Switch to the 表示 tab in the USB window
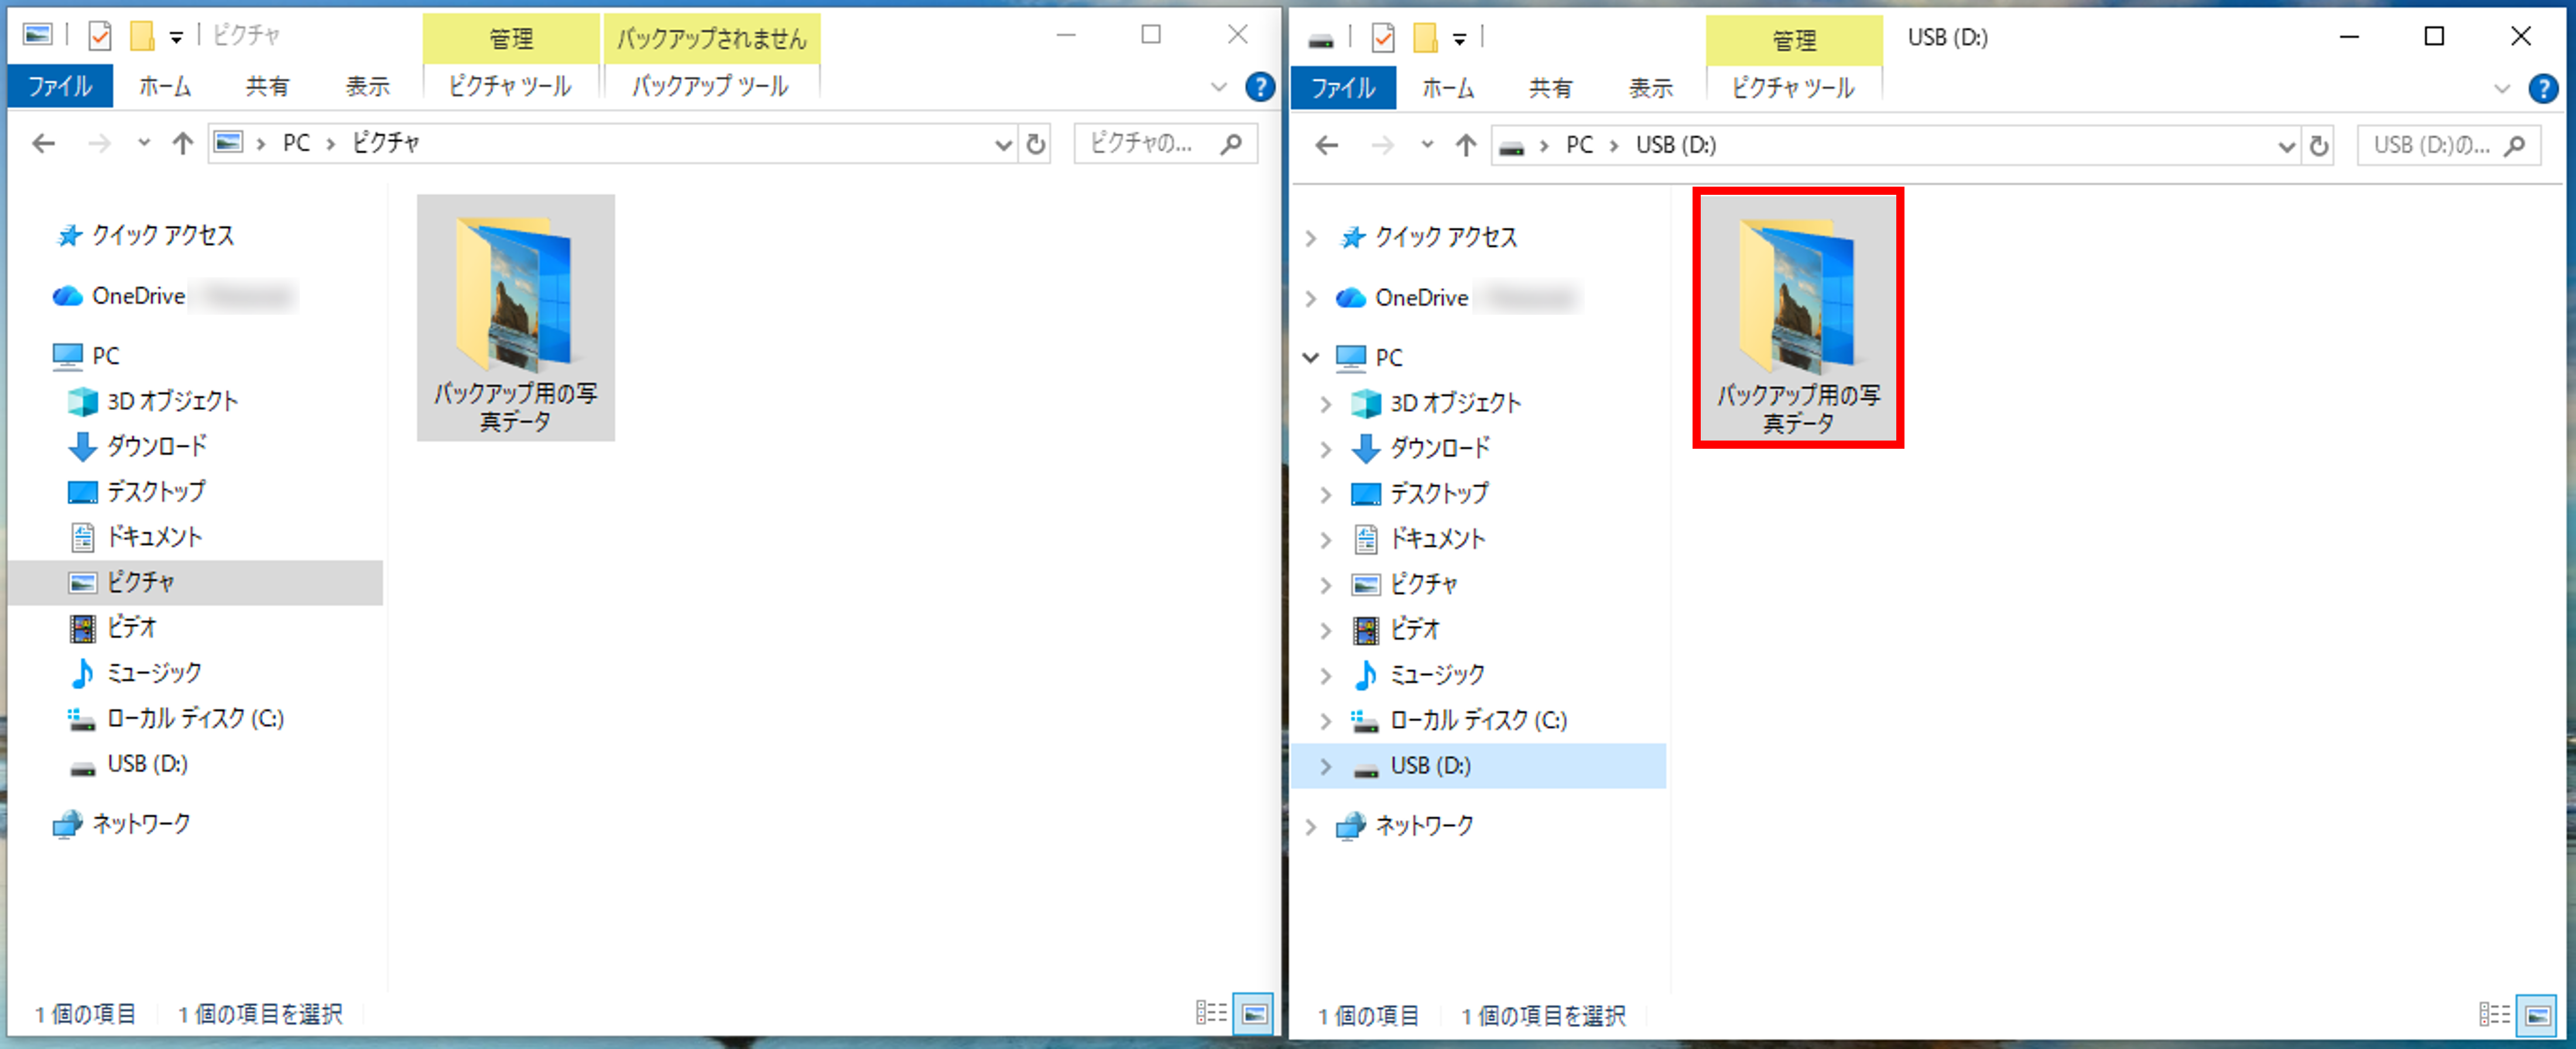The width and height of the screenshot is (2576, 1049). point(1650,88)
